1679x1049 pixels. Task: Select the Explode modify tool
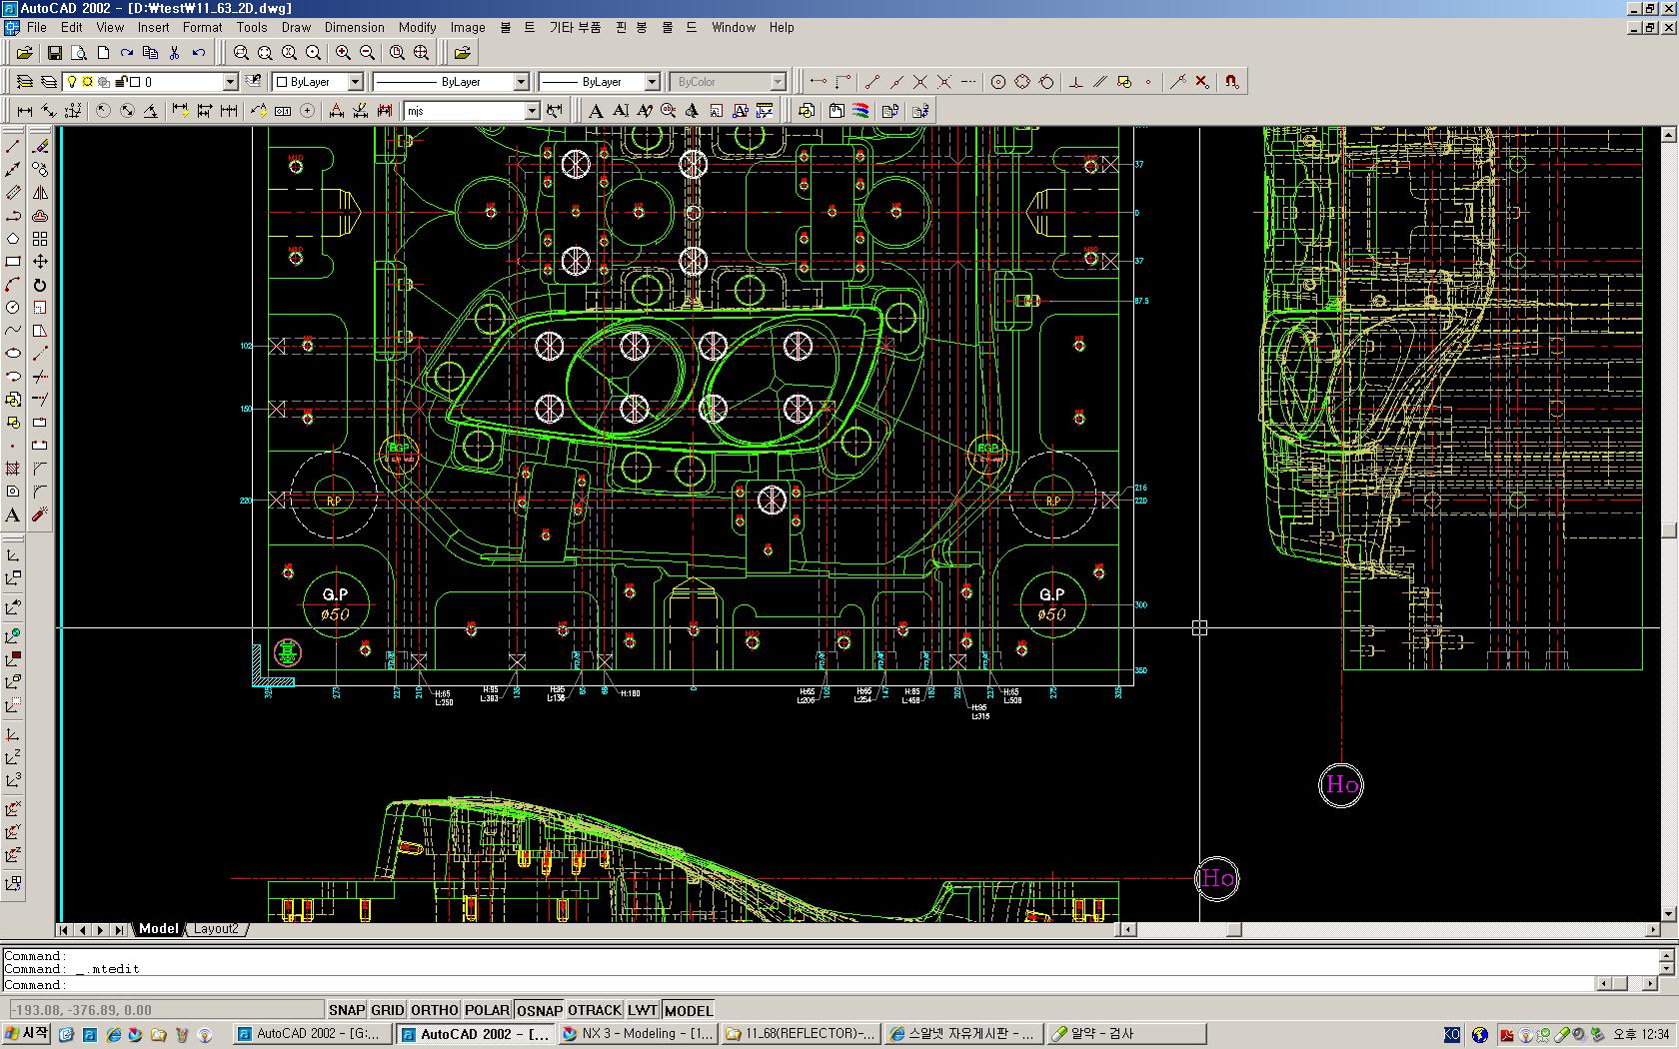click(x=40, y=515)
